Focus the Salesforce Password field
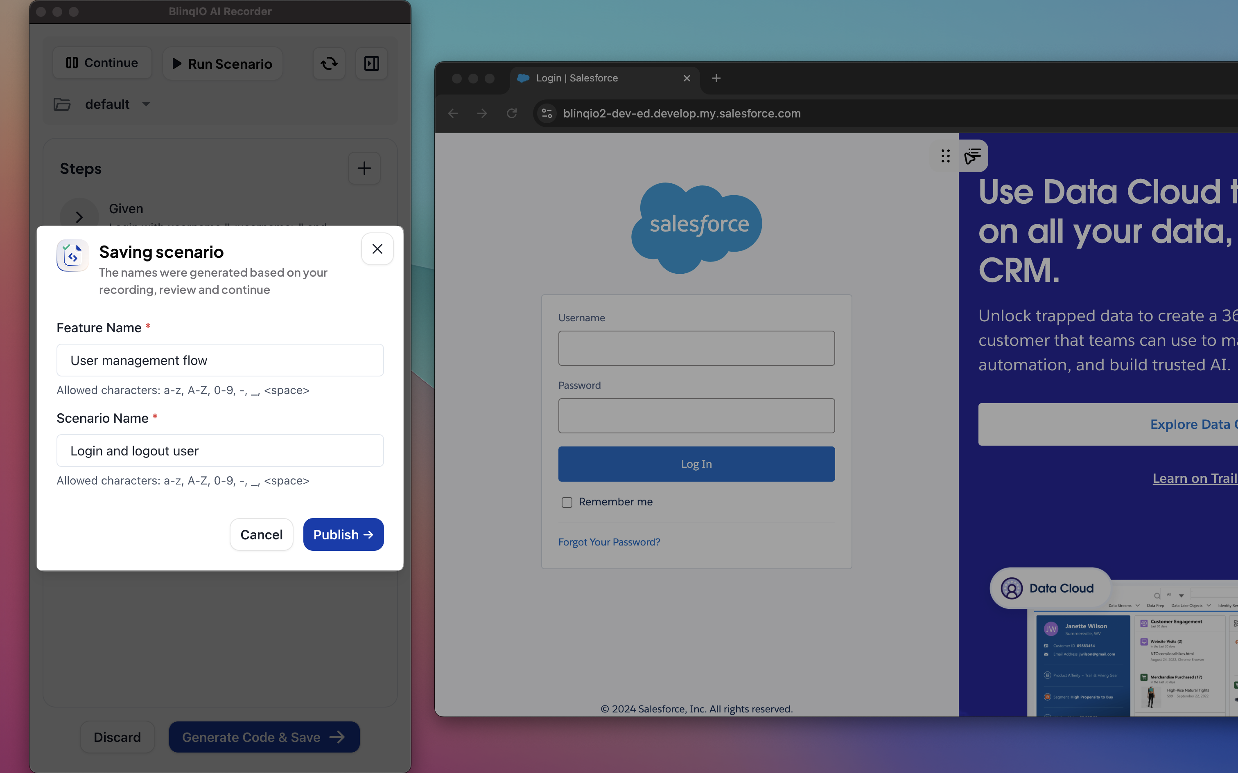 696,416
